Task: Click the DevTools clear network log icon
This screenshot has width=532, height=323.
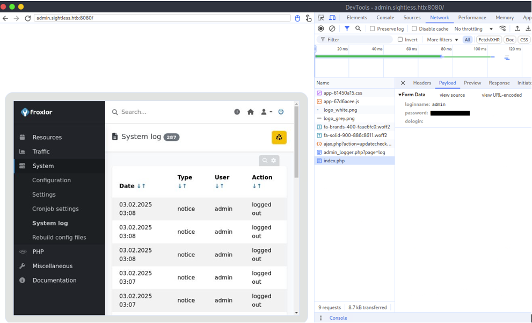Action: point(332,28)
